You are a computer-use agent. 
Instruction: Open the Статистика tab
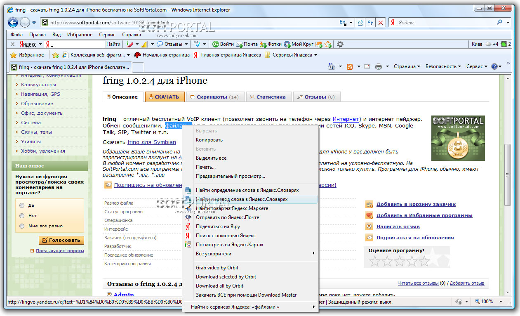pos(268,97)
